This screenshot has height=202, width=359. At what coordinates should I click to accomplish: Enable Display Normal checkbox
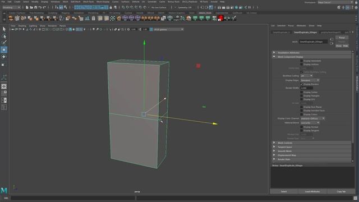pyautogui.click(x=302, y=127)
